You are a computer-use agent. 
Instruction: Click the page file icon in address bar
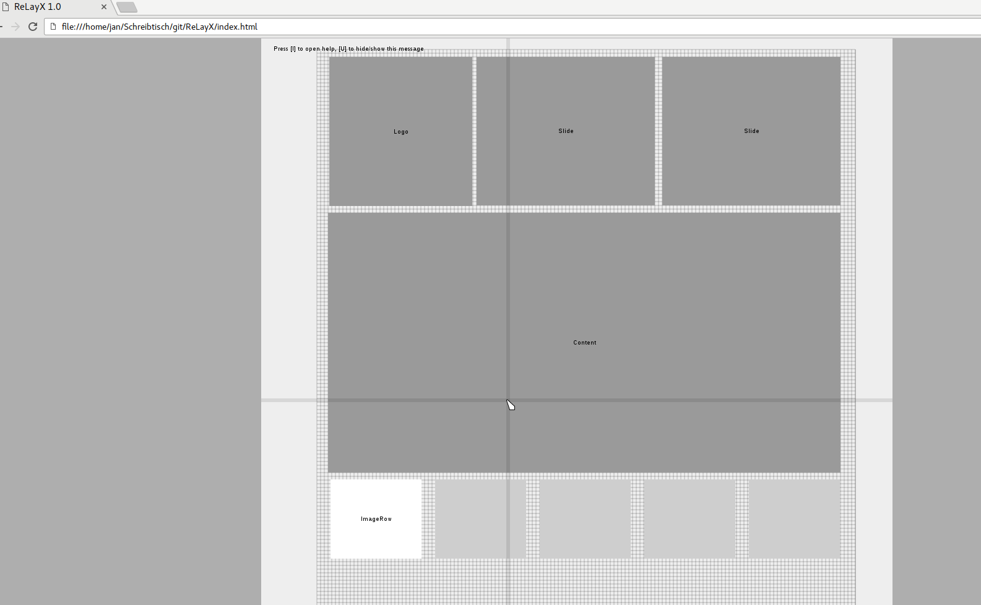53,27
